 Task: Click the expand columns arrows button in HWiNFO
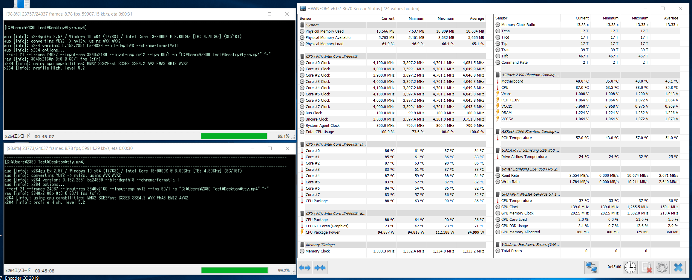click(x=305, y=267)
